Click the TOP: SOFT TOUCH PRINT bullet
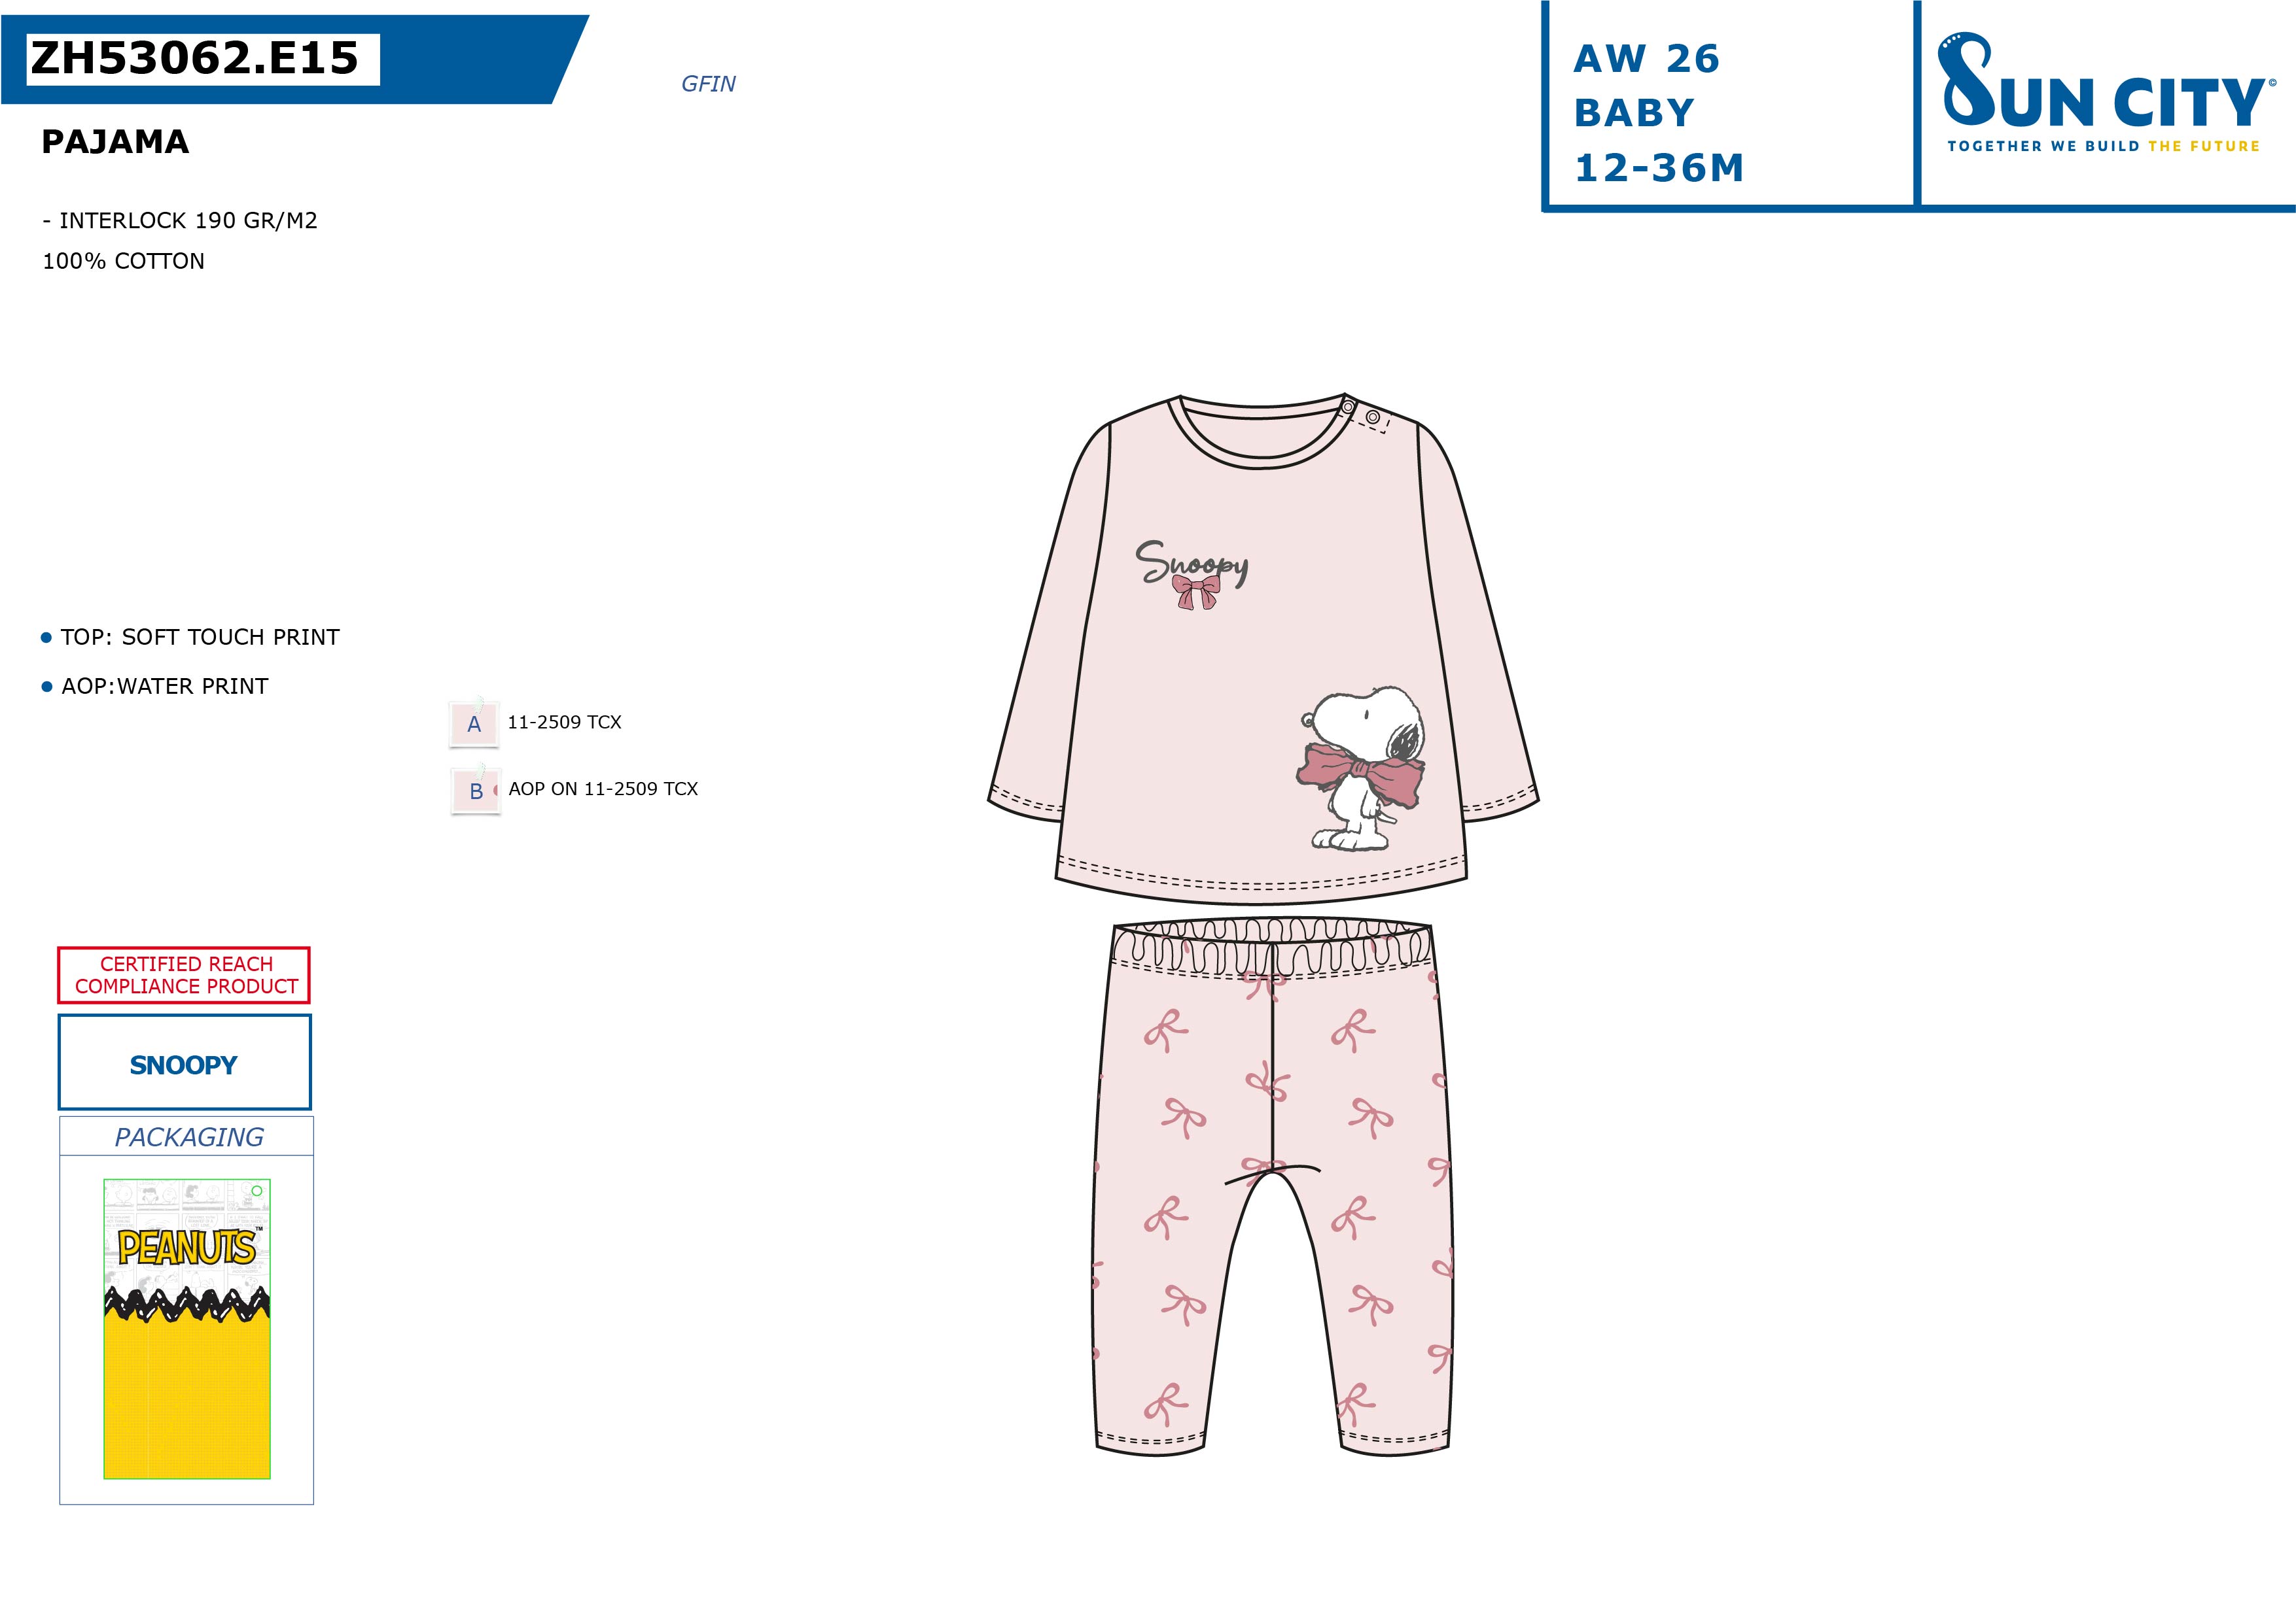Screen dimensions: 2296x1623 tap(190, 638)
